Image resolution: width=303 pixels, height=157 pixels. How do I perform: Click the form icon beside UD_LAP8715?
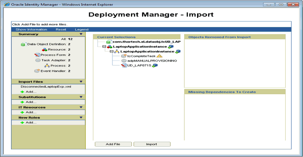(x=124, y=65)
